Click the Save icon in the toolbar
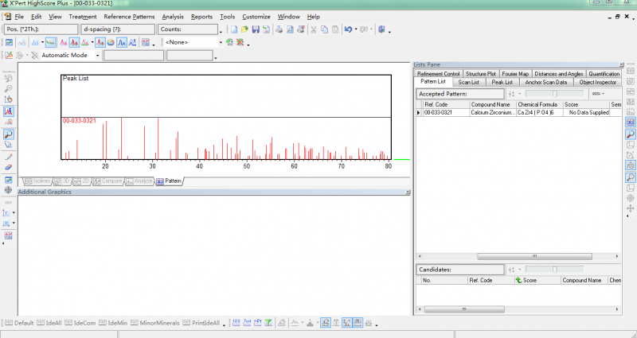 tap(255, 29)
